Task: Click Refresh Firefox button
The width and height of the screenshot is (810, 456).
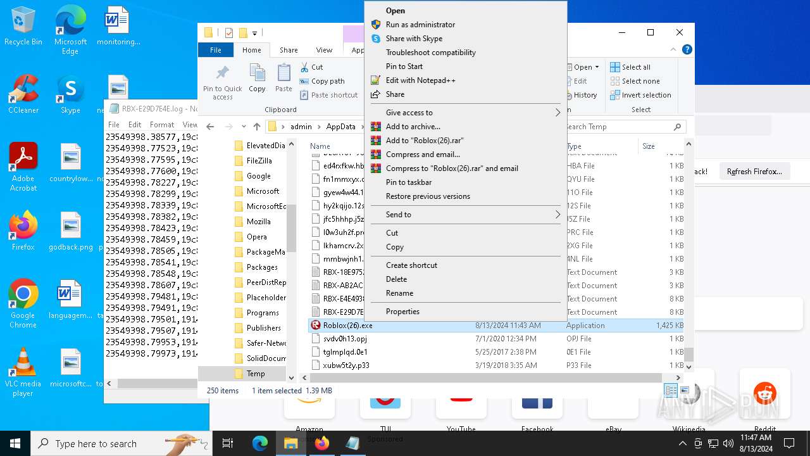Action: pos(754,172)
